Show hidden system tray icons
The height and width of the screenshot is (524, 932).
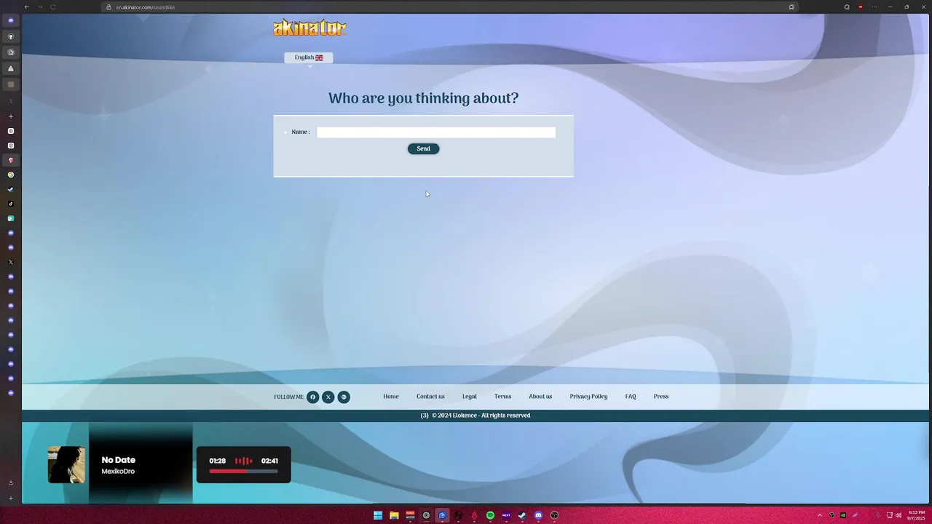[x=820, y=515]
